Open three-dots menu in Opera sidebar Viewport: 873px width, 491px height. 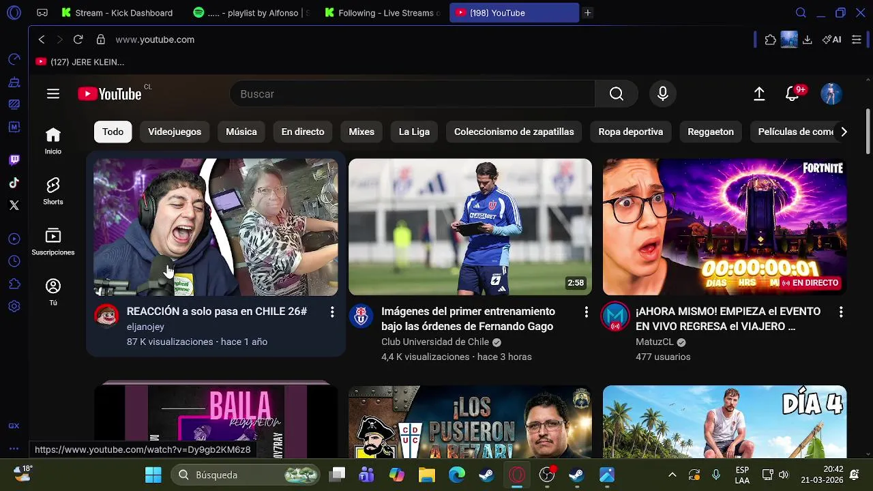coord(14,449)
